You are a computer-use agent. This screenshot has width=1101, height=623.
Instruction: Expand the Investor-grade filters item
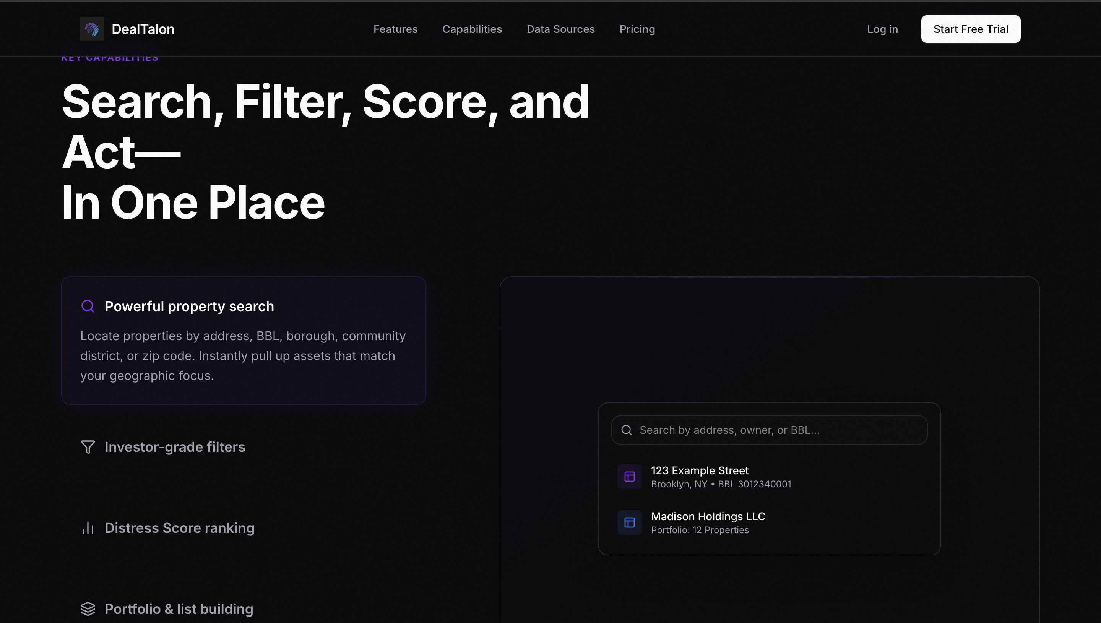tap(175, 447)
